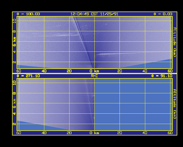Click the "4" altitude tick in the lower panel
This screenshot has width=183, height=147.
pyautogui.click(x=15, y=114)
